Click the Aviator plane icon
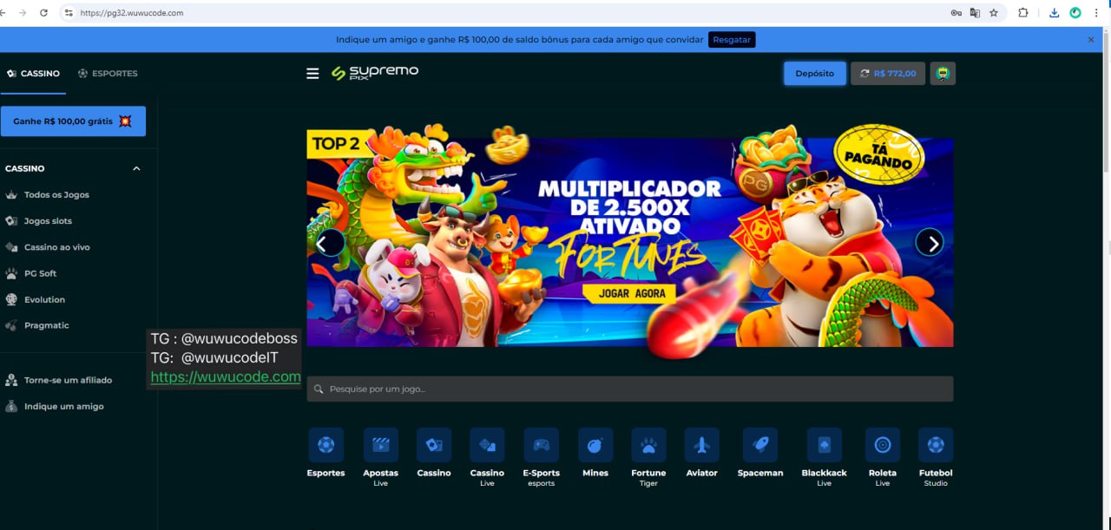The height and width of the screenshot is (530, 1111). point(701,445)
